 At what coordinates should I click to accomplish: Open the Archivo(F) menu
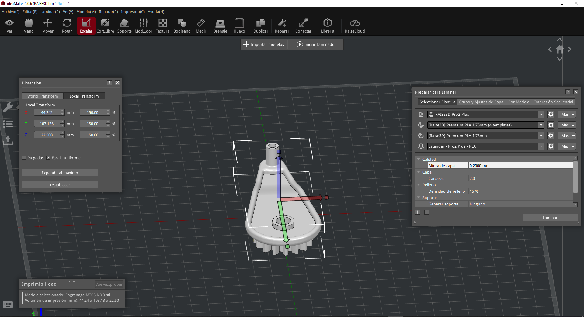point(11,12)
